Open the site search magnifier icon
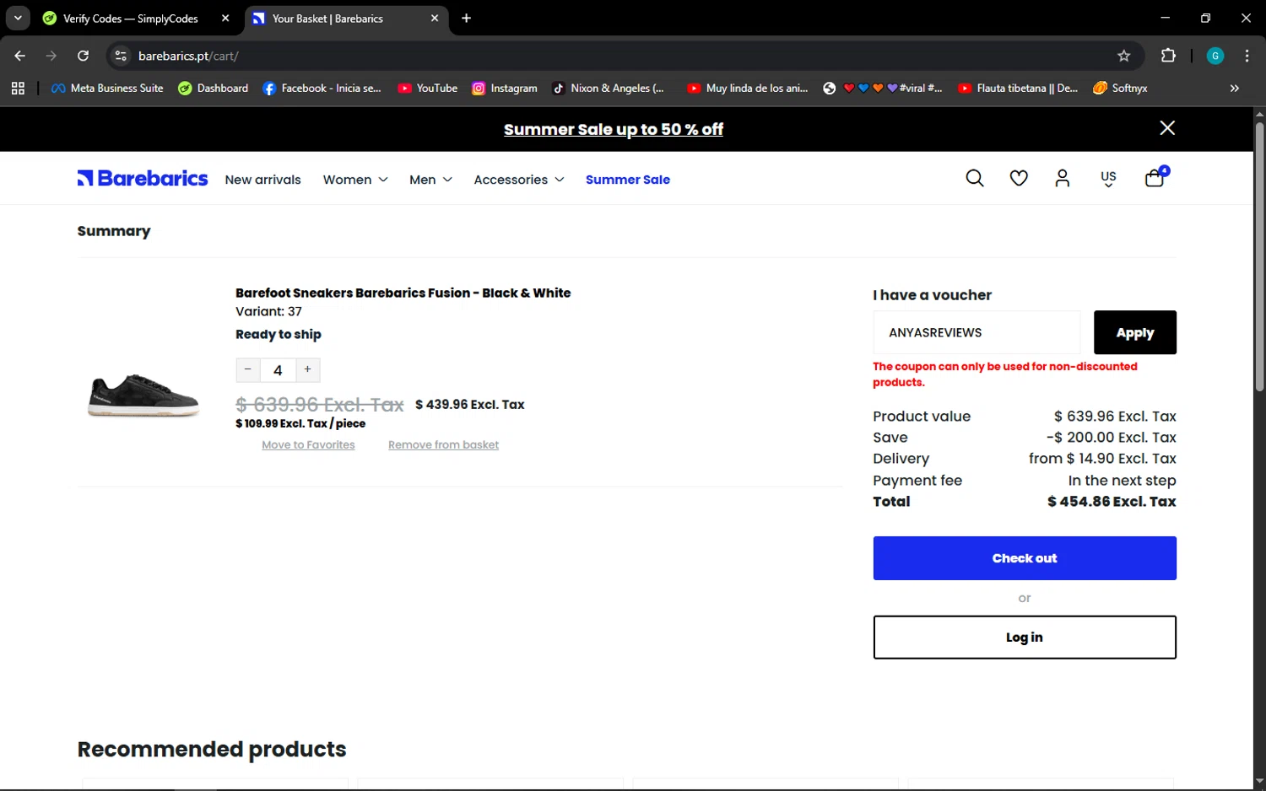Image resolution: width=1266 pixels, height=791 pixels. 975,178
